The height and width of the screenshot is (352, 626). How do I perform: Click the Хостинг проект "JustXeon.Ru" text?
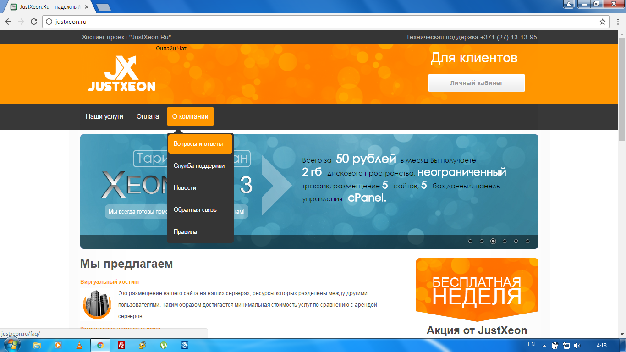click(126, 37)
